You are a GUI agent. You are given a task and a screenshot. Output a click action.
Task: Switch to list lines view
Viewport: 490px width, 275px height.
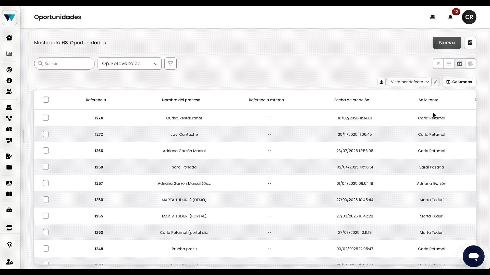[x=449, y=64]
